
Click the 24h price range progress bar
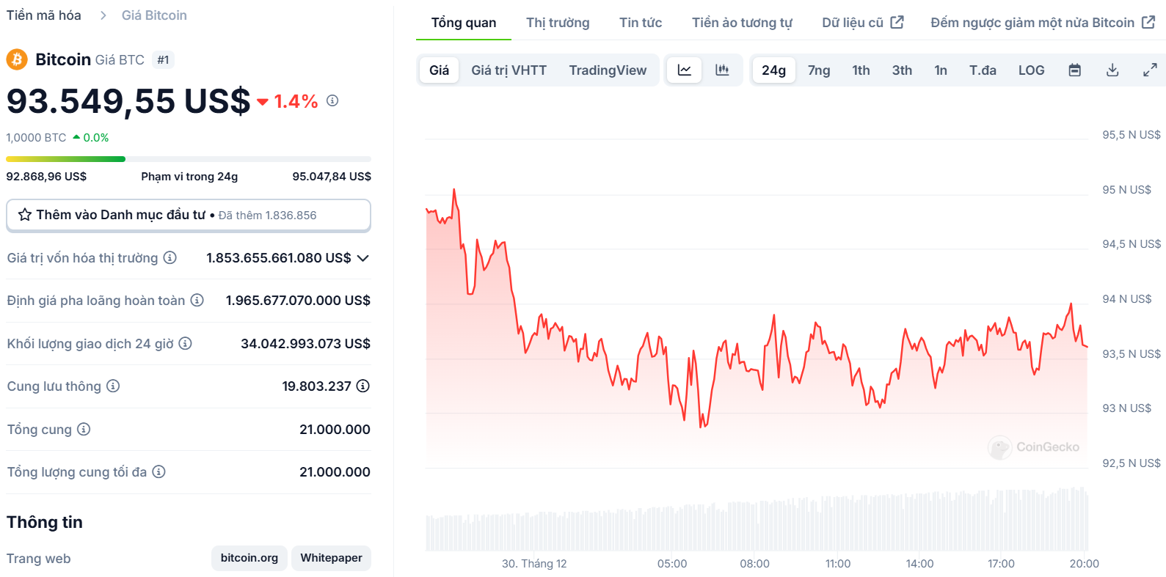click(x=189, y=159)
